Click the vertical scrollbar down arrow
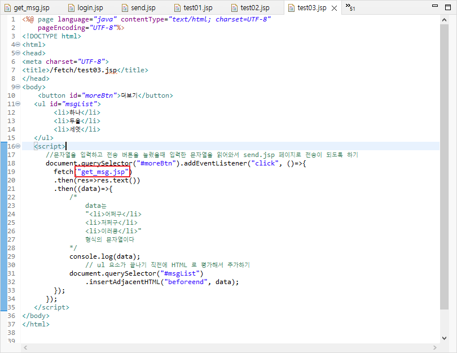Viewport: 457px width, 353px height. tap(444, 338)
